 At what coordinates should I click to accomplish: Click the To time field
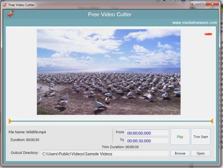(147, 141)
